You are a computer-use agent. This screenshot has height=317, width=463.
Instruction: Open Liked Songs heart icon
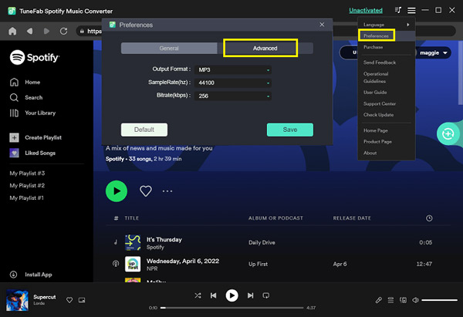(14, 153)
